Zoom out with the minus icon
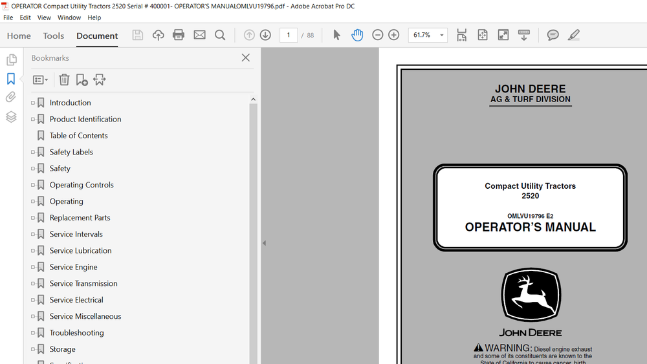The width and height of the screenshot is (647, 364). (378, 35)
